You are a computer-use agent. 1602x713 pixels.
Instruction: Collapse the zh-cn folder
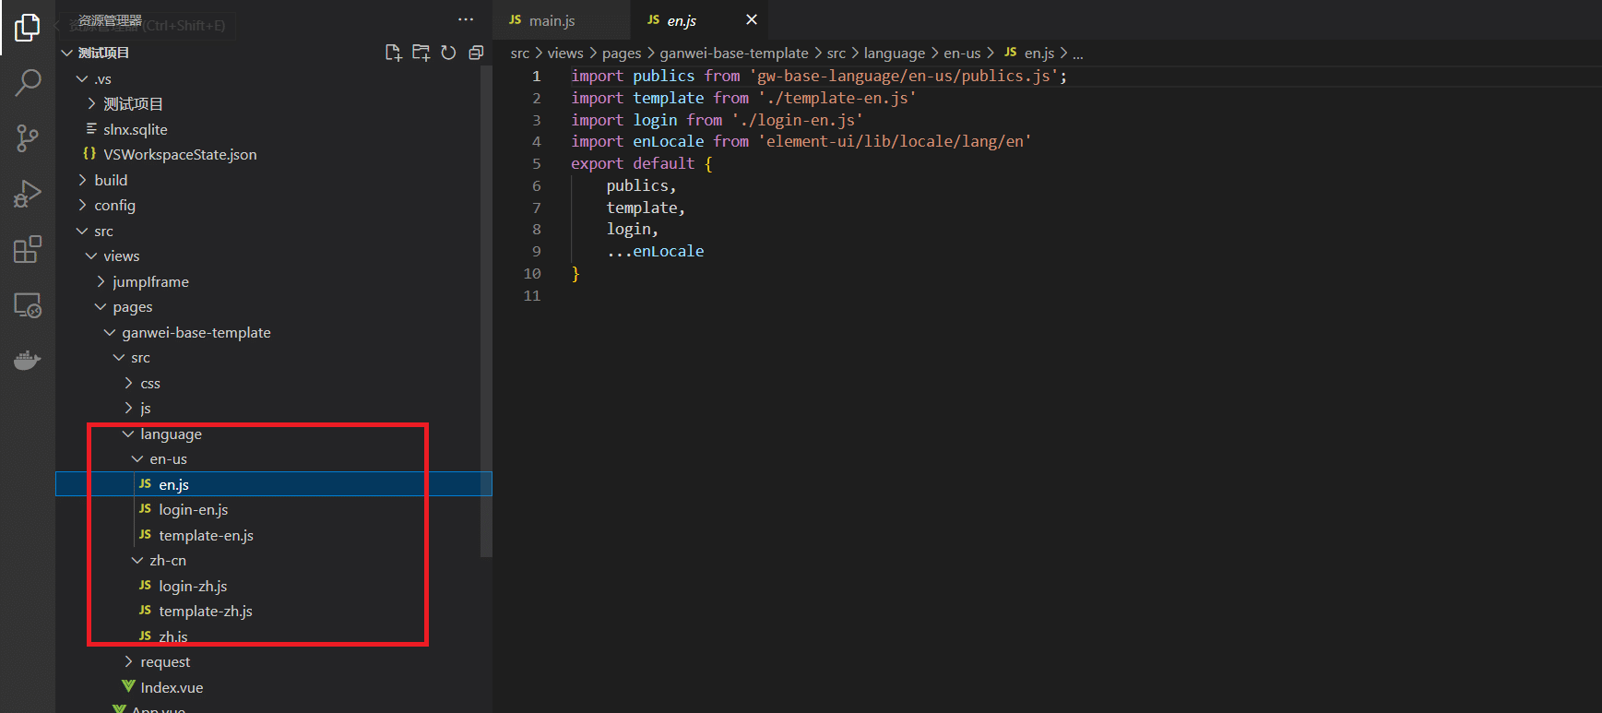(x=167, y=560)
